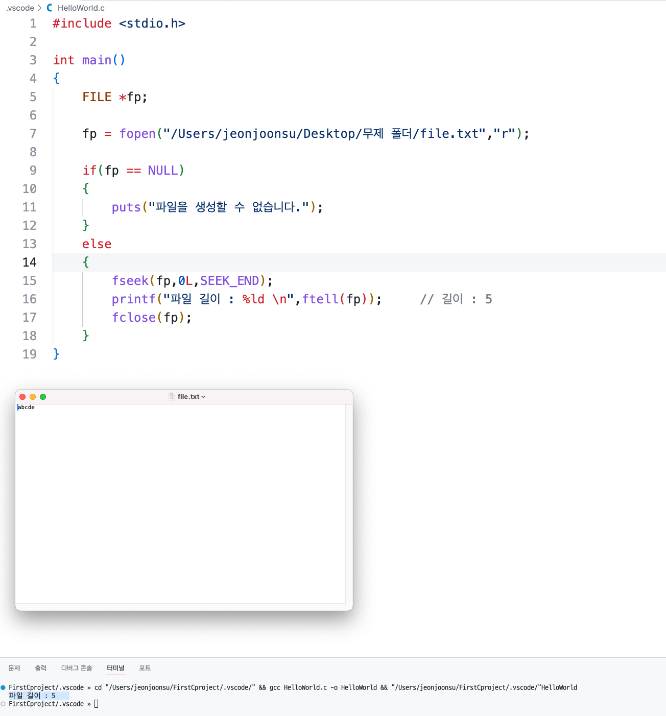Viewport: 666px width, 716px height.
Task: Click the empty circle marker beside last prompt
Action: [x=3, y=704]
